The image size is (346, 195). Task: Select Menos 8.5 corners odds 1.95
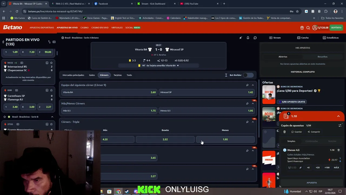pos(207,111)
